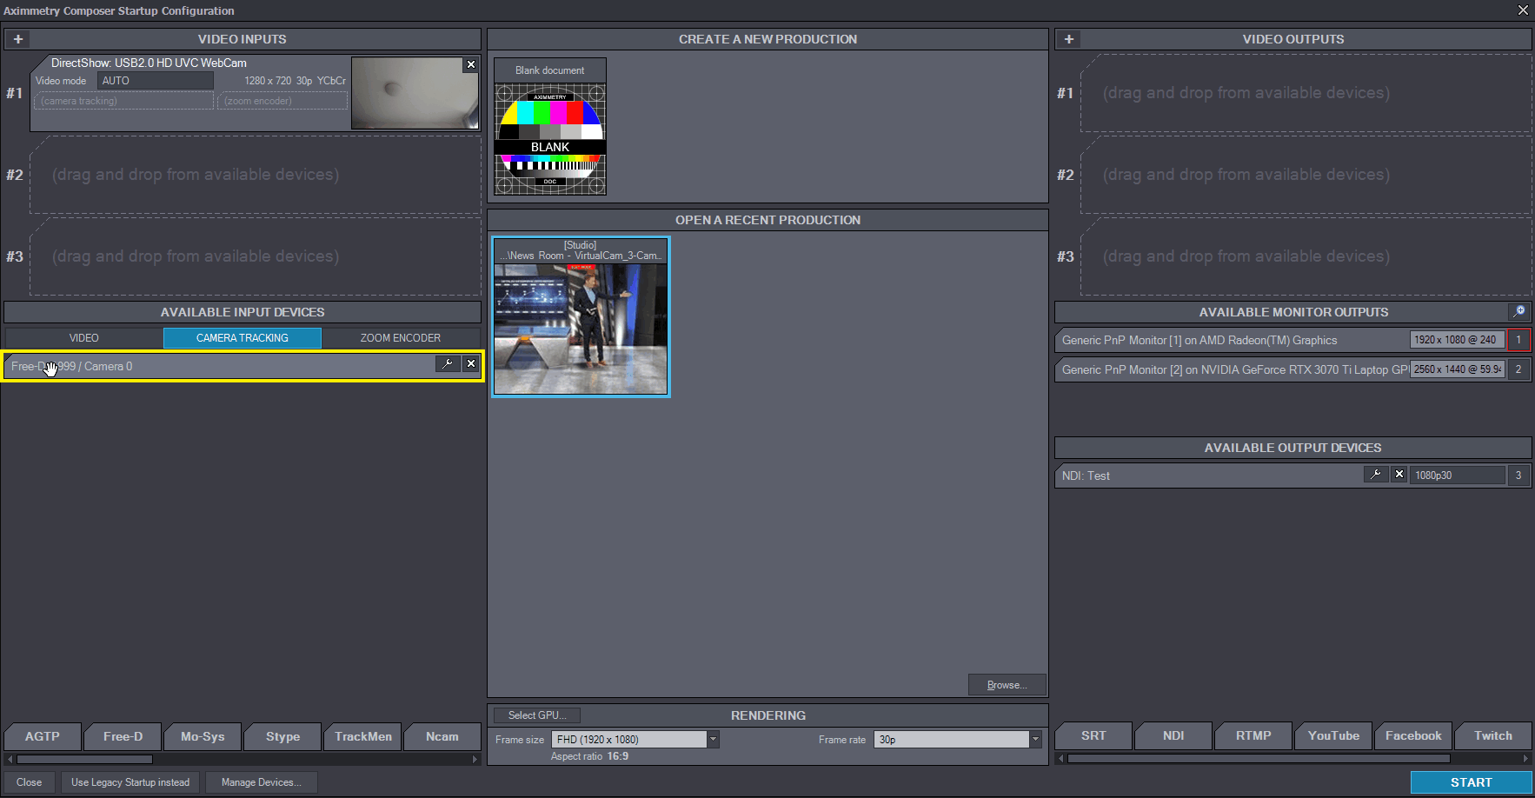Open settings wrench for Free-D camera
The height and width of the screenshot is (798, 1535).
click(448, 364)
